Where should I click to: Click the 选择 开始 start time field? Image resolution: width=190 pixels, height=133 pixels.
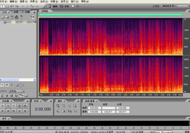click(94, 108)
